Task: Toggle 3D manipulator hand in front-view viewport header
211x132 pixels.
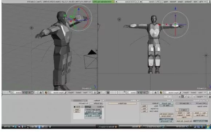Action: tap(147, 93)
